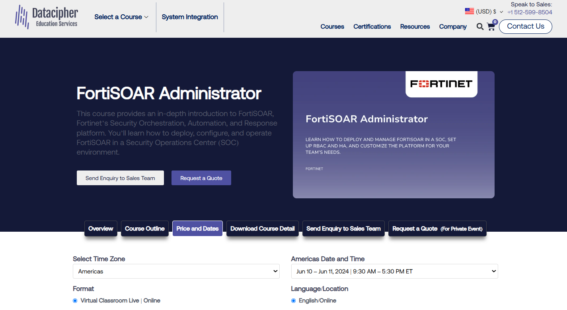
Task: Open the shopping cart icon
Action: point(491,27)
